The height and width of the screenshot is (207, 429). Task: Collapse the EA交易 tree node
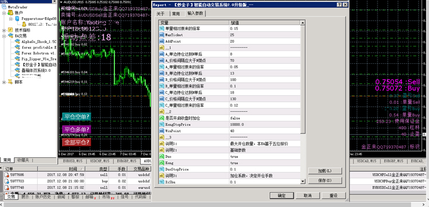pyautogui.click(x=4, y=36)
